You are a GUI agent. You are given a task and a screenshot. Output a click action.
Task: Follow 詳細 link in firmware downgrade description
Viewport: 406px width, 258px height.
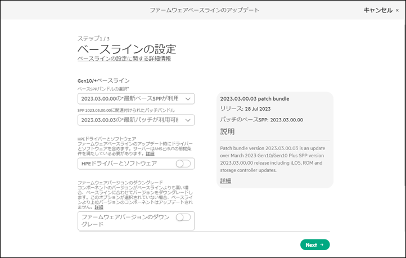pyautogui.click(x=99, y=207)
